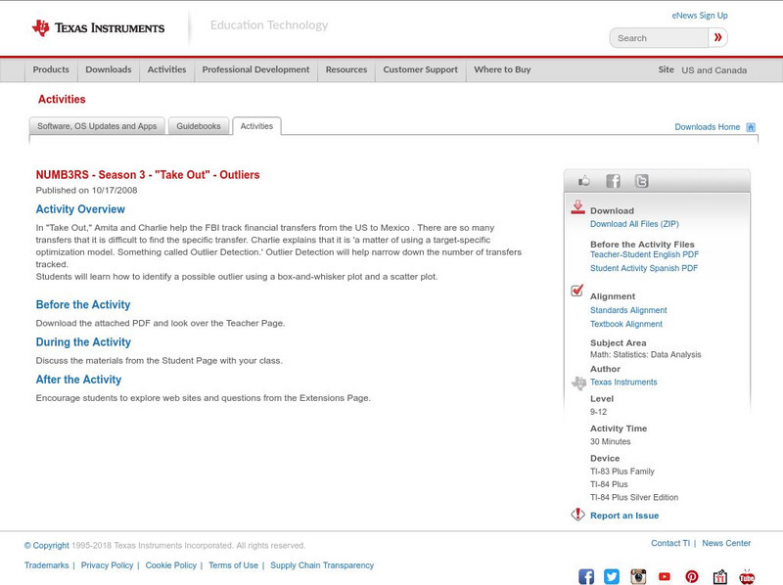Viewport: 783px width, 585px height.
Task: Click the After the Activity heading
Action: coord(78,380)
